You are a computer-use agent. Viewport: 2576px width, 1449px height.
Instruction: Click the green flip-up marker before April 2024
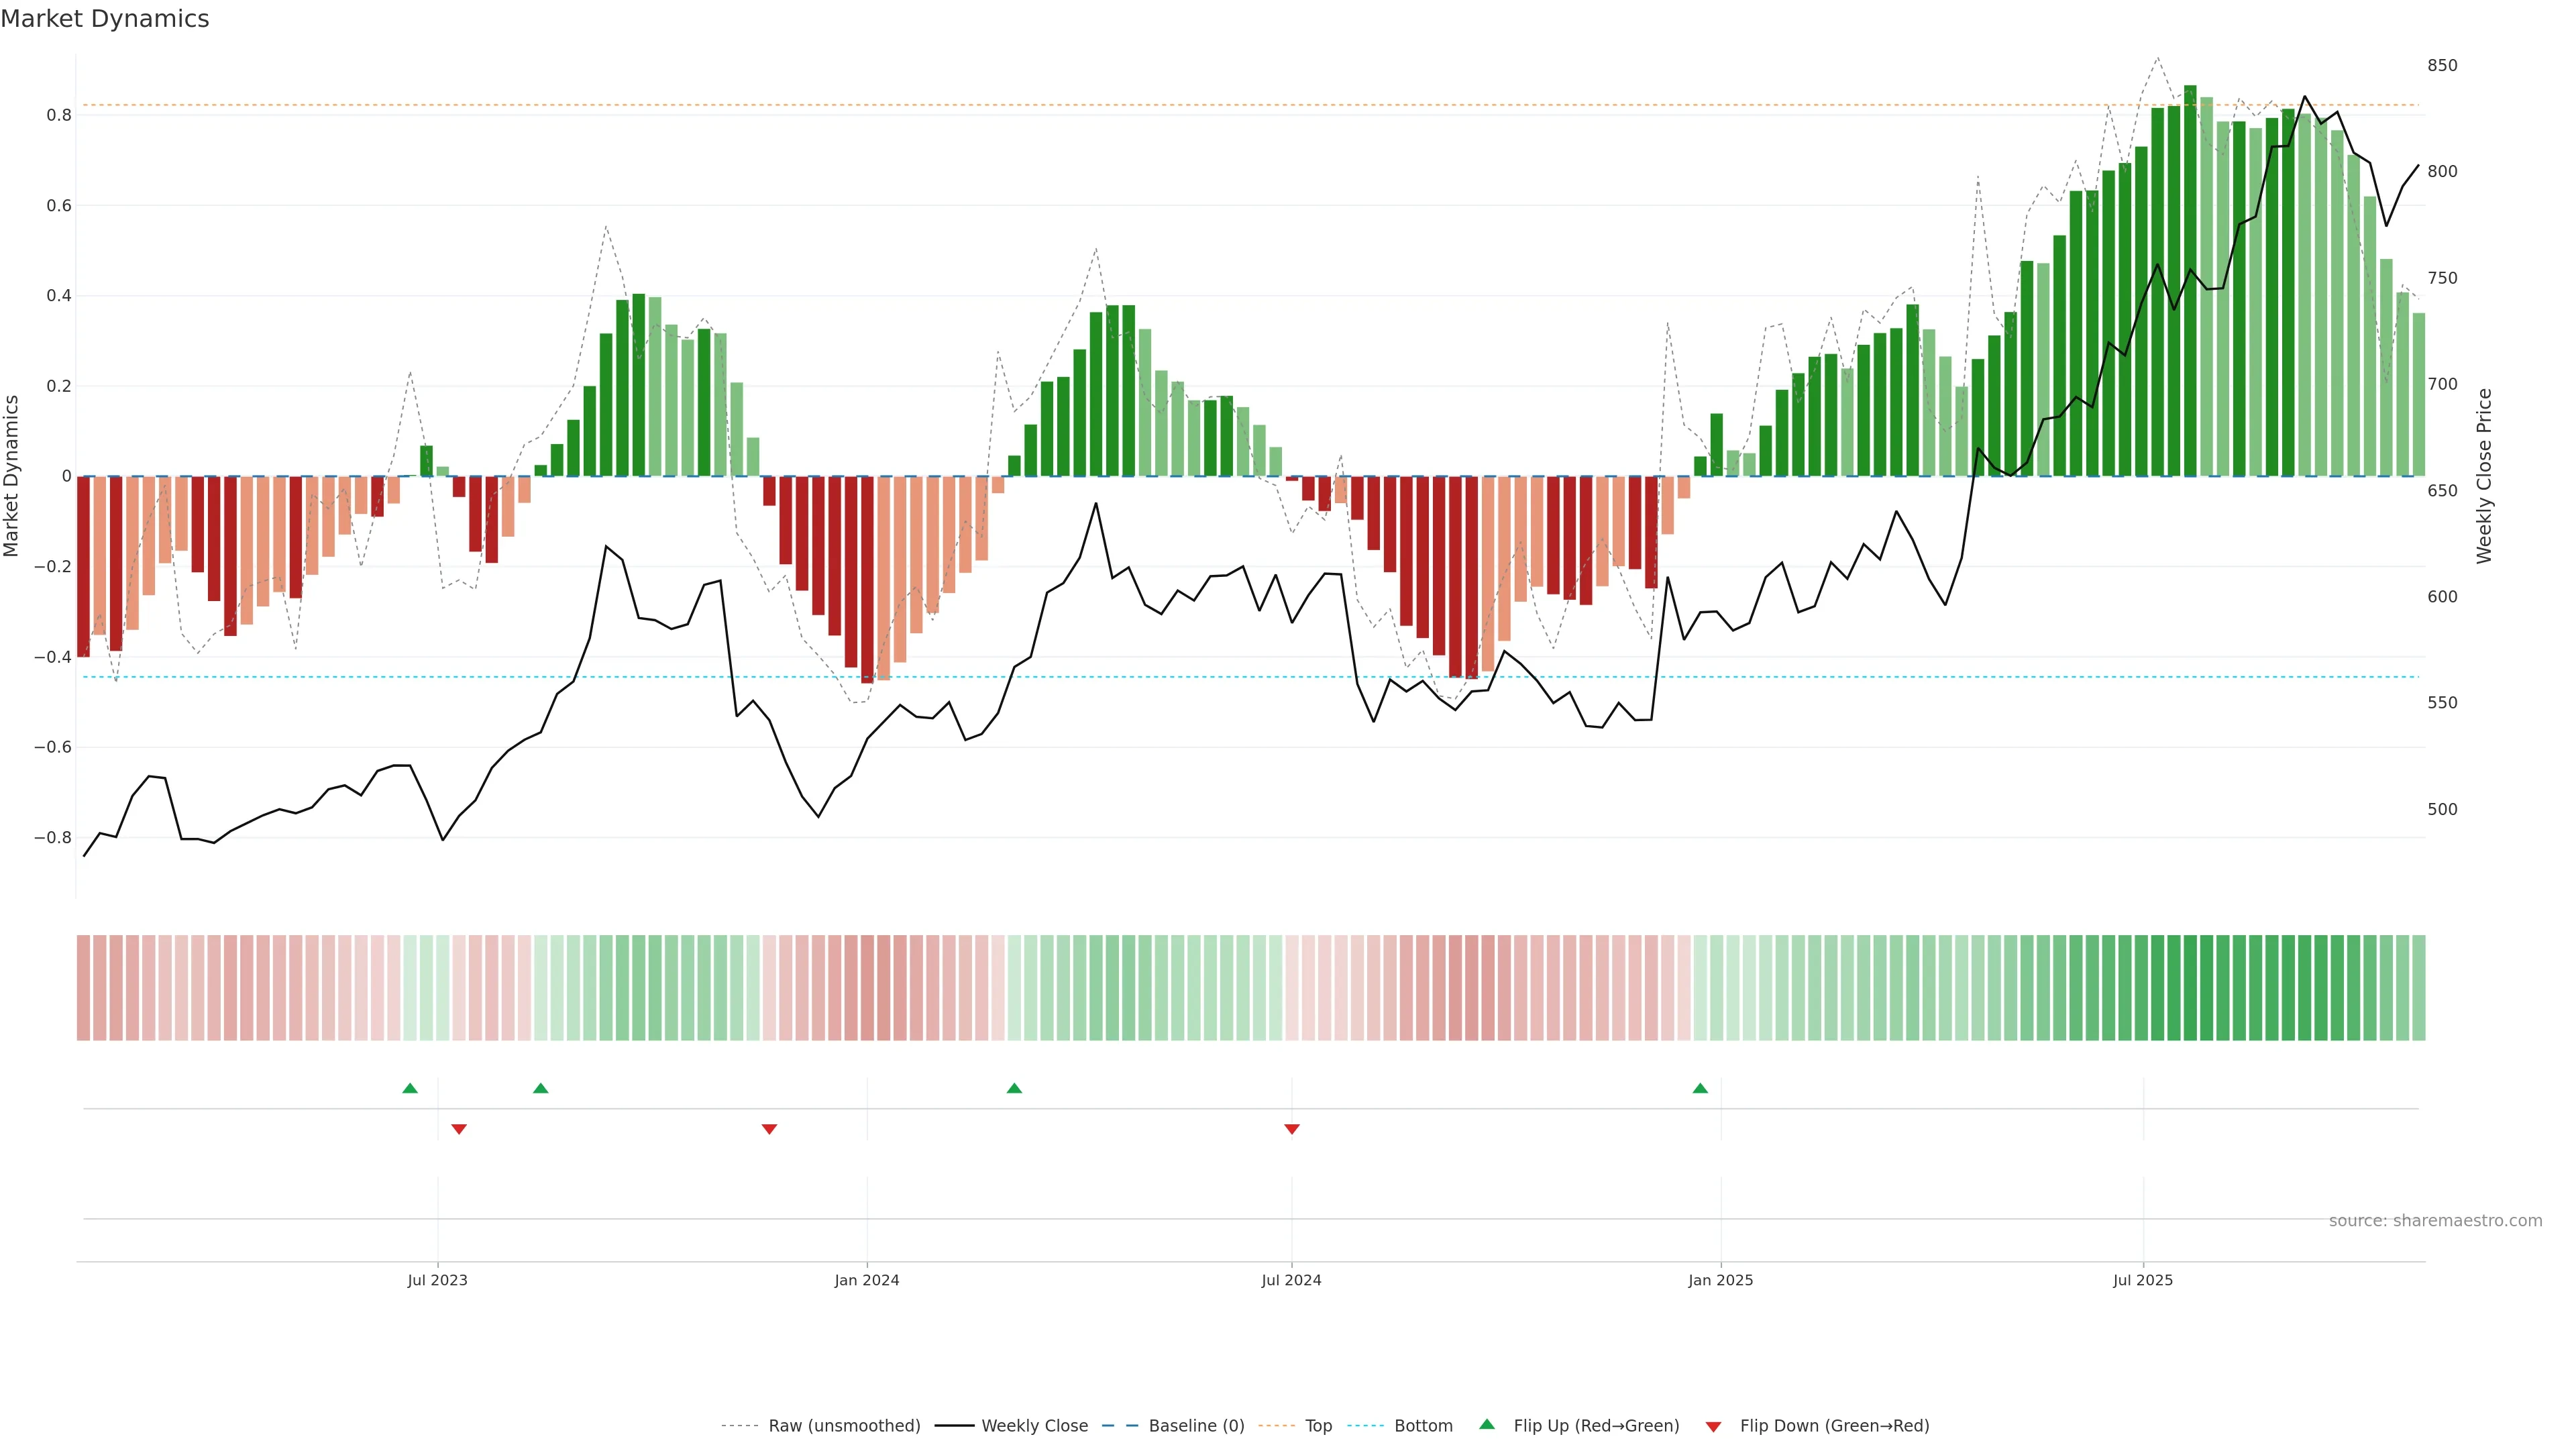pos(1014,1088)
